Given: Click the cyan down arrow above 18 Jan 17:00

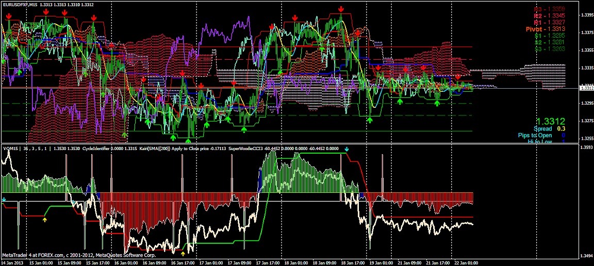Looking at the screenshot, I should tap(347, 149).
